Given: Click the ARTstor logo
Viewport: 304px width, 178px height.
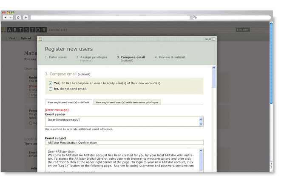Looking at the screenshot, I should tap(24, 30).
